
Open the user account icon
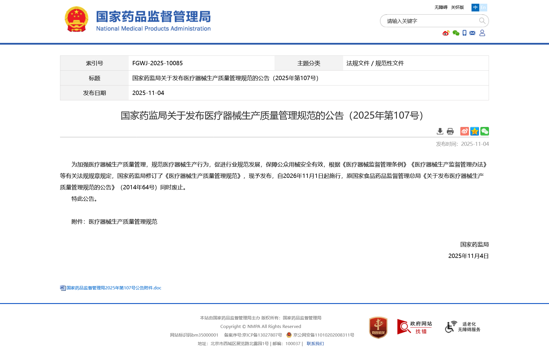click(x=482, y=33)
